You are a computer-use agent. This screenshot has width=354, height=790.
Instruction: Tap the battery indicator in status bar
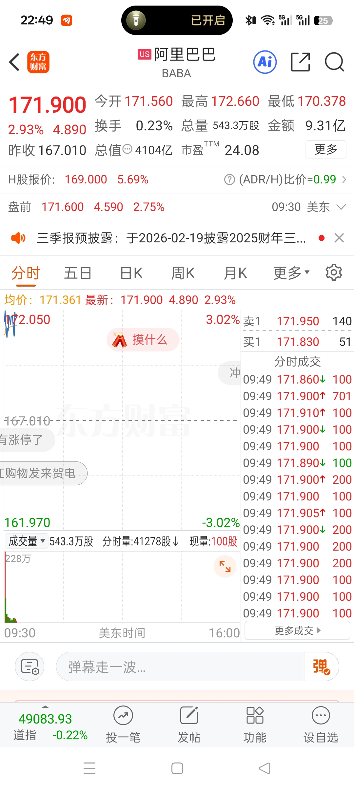(323, 21)
